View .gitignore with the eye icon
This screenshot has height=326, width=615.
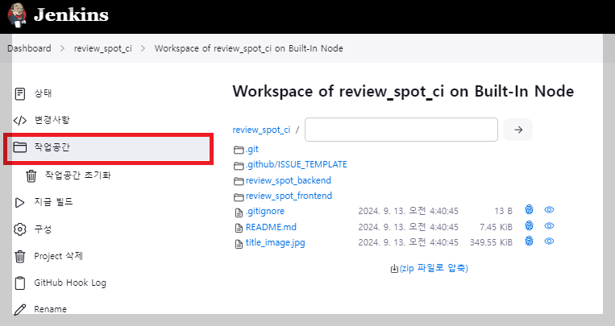click(x=549, y=209)
